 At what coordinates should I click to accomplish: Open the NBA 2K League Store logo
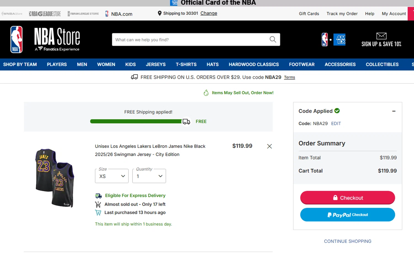(x=83, y=14)
